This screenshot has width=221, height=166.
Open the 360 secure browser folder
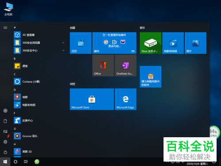39,42
